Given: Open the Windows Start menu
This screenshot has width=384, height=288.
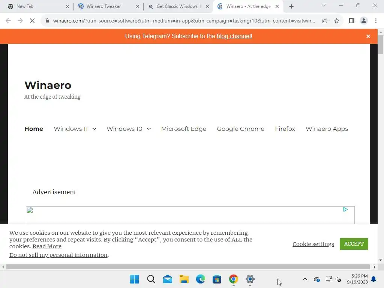Looking at the screenshot, I should 135,279.
